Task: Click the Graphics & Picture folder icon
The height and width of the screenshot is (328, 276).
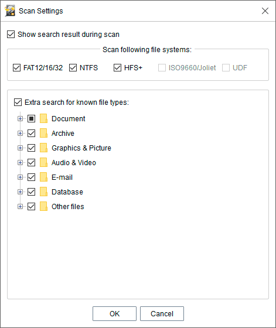Action: click(x=43, y=148)
